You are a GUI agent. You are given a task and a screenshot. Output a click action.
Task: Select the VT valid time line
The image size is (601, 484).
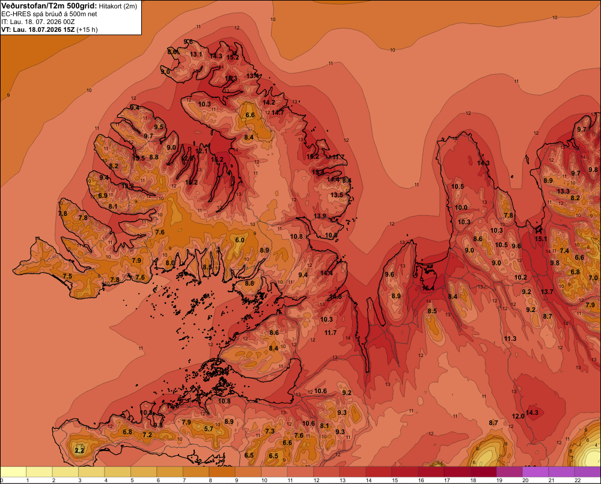tap(49, 29)
